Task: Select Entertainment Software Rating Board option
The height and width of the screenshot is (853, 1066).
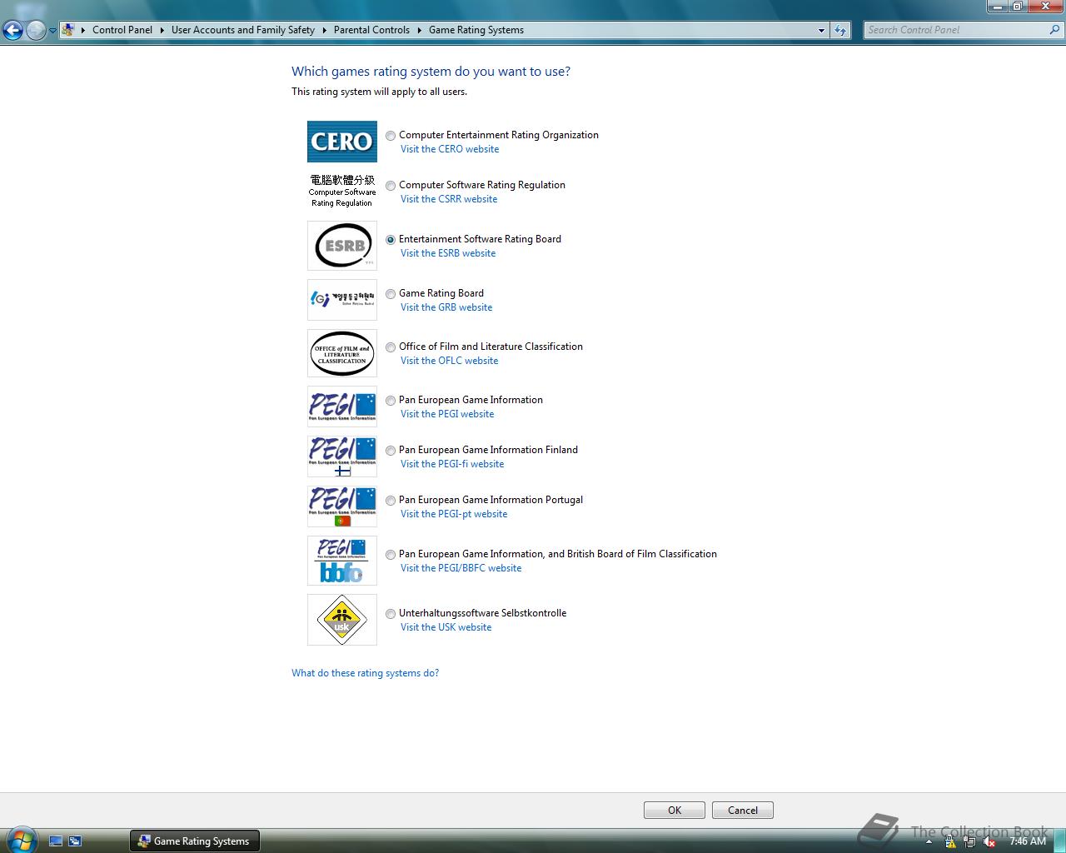Action: (x=391, y=240)
